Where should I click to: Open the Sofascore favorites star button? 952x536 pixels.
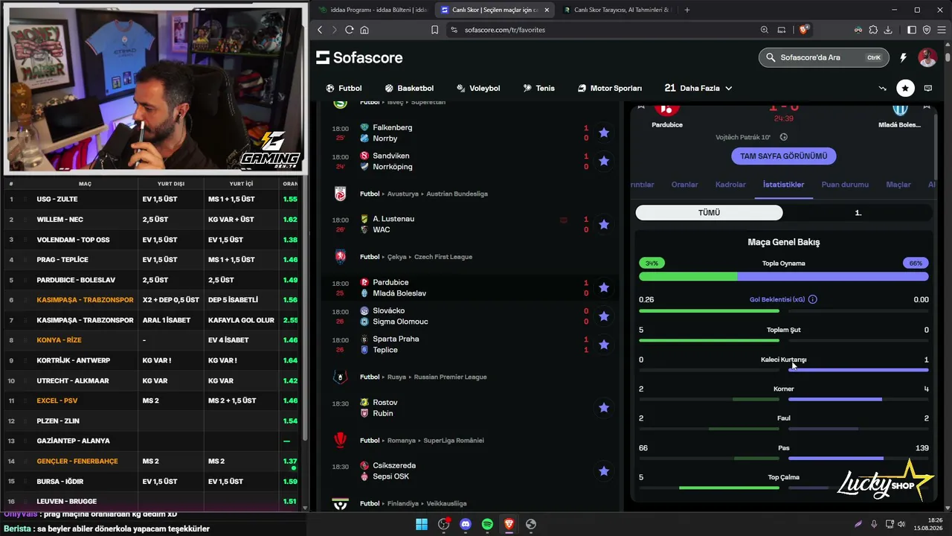point(905,88)
